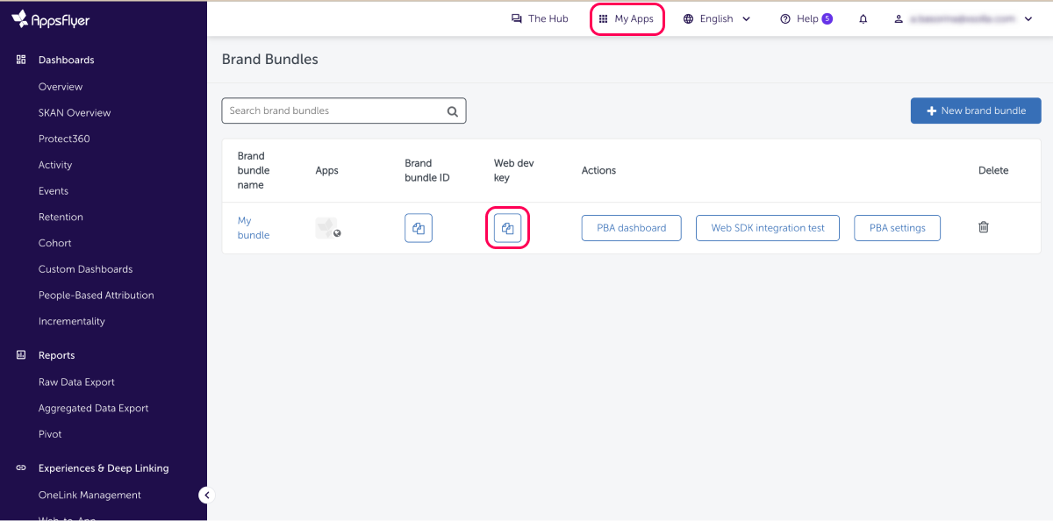1053x521 pixels.
Task: Create a New brand bundle
Action: pos(976,111)
